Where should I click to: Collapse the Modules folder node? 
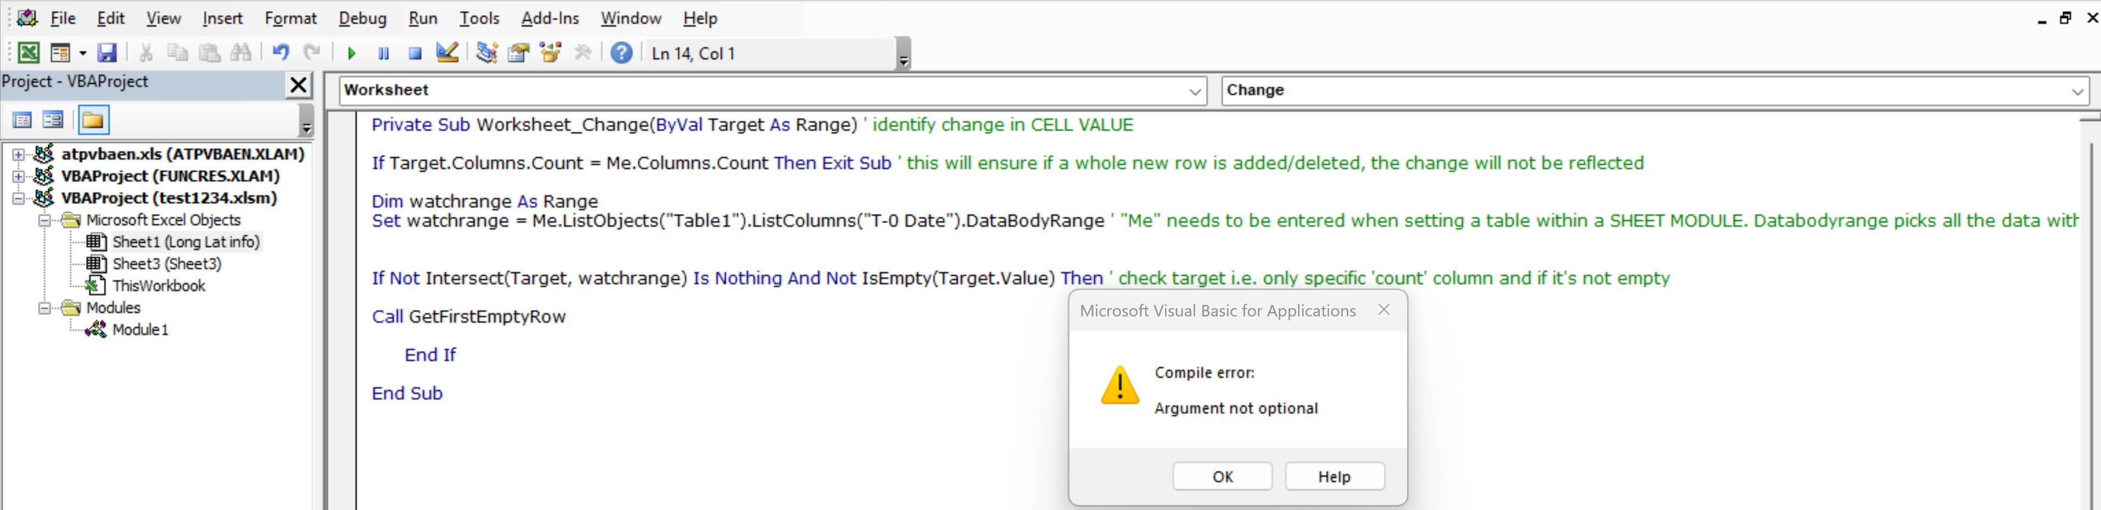click(x=44, y=308)
